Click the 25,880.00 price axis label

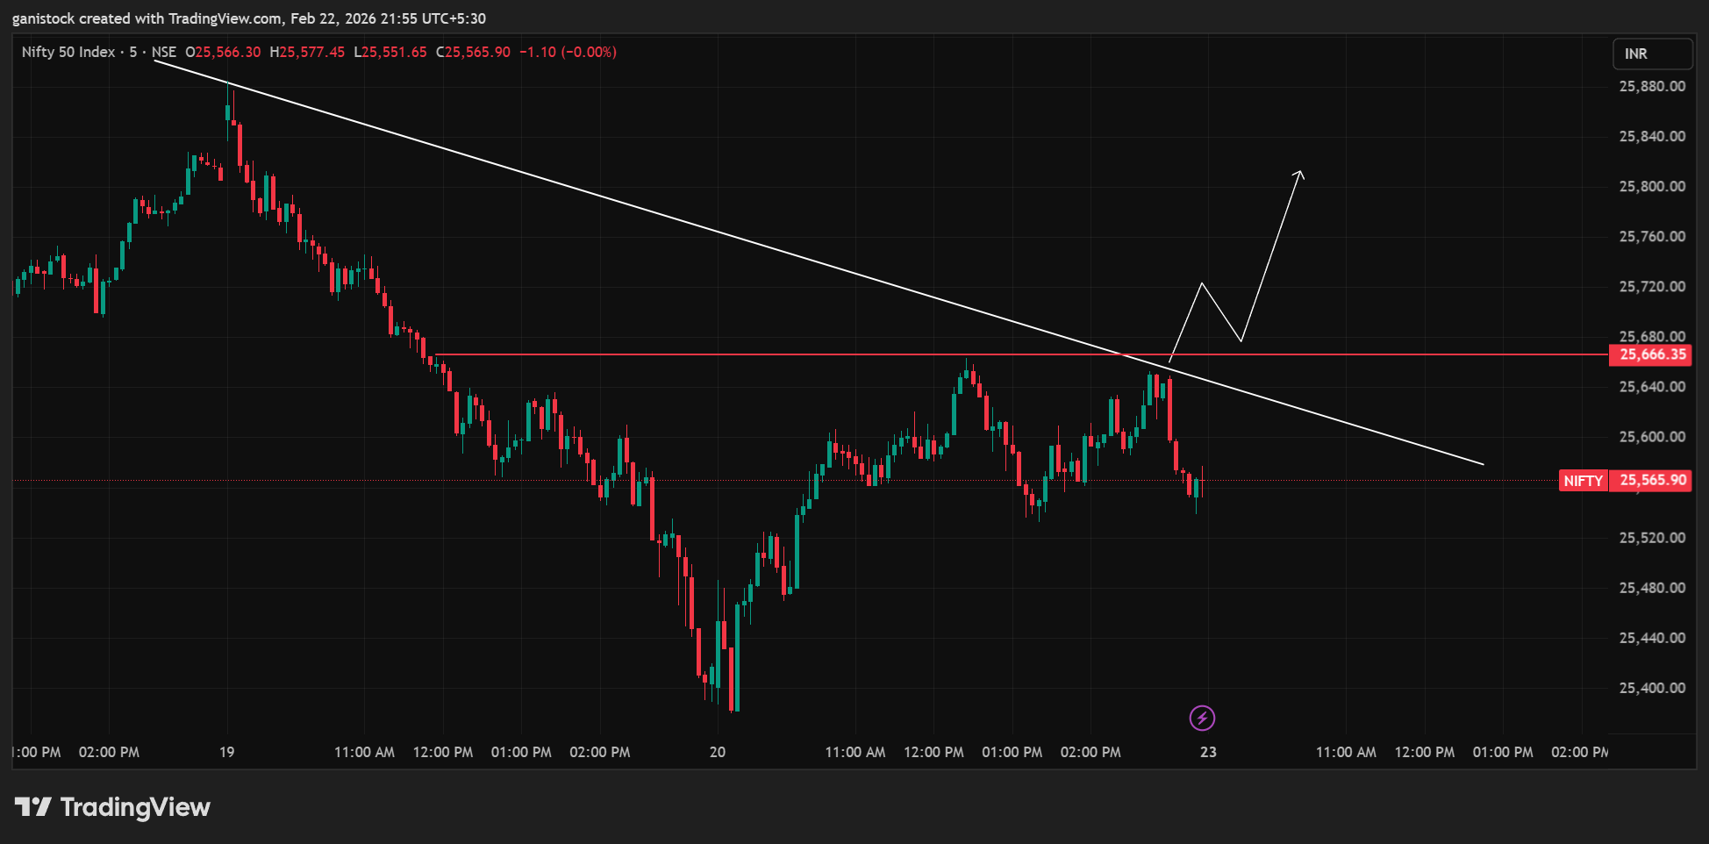[1652, 86]
